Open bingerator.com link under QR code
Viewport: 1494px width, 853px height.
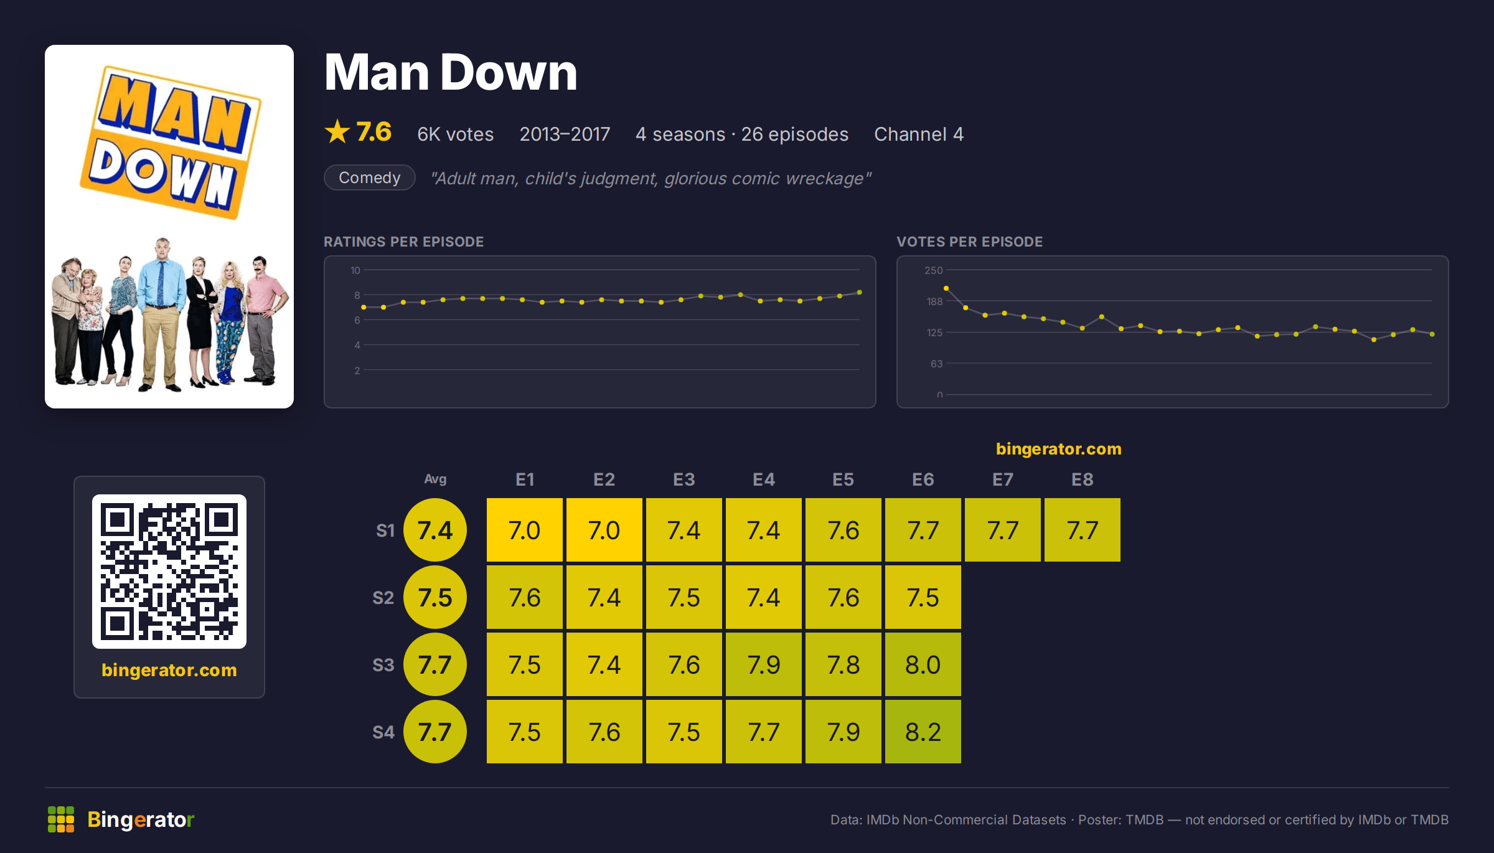(x=169, y=670)
